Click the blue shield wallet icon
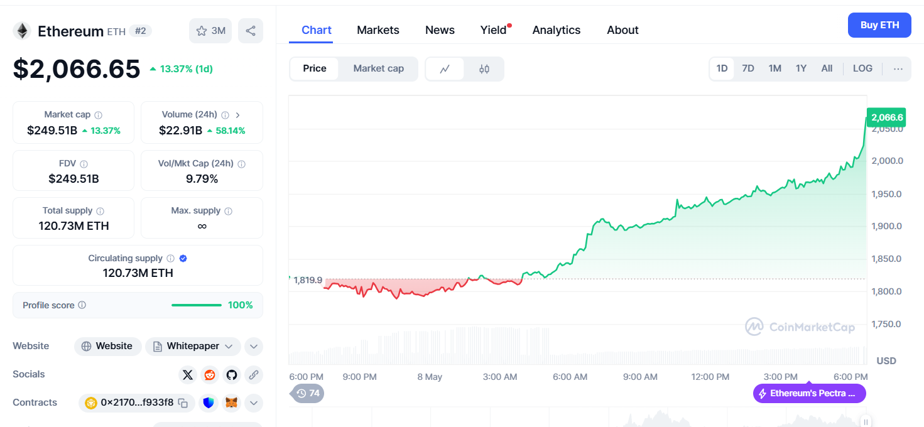This screenshot has width=924, height=427. point(209,403)
